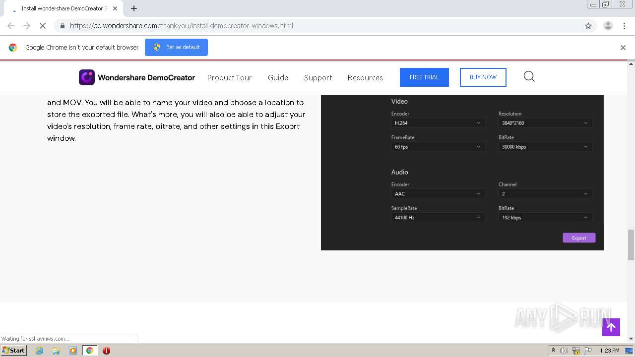
Task: Open Chrome's three-dot menu
Action: pos(625,26)
